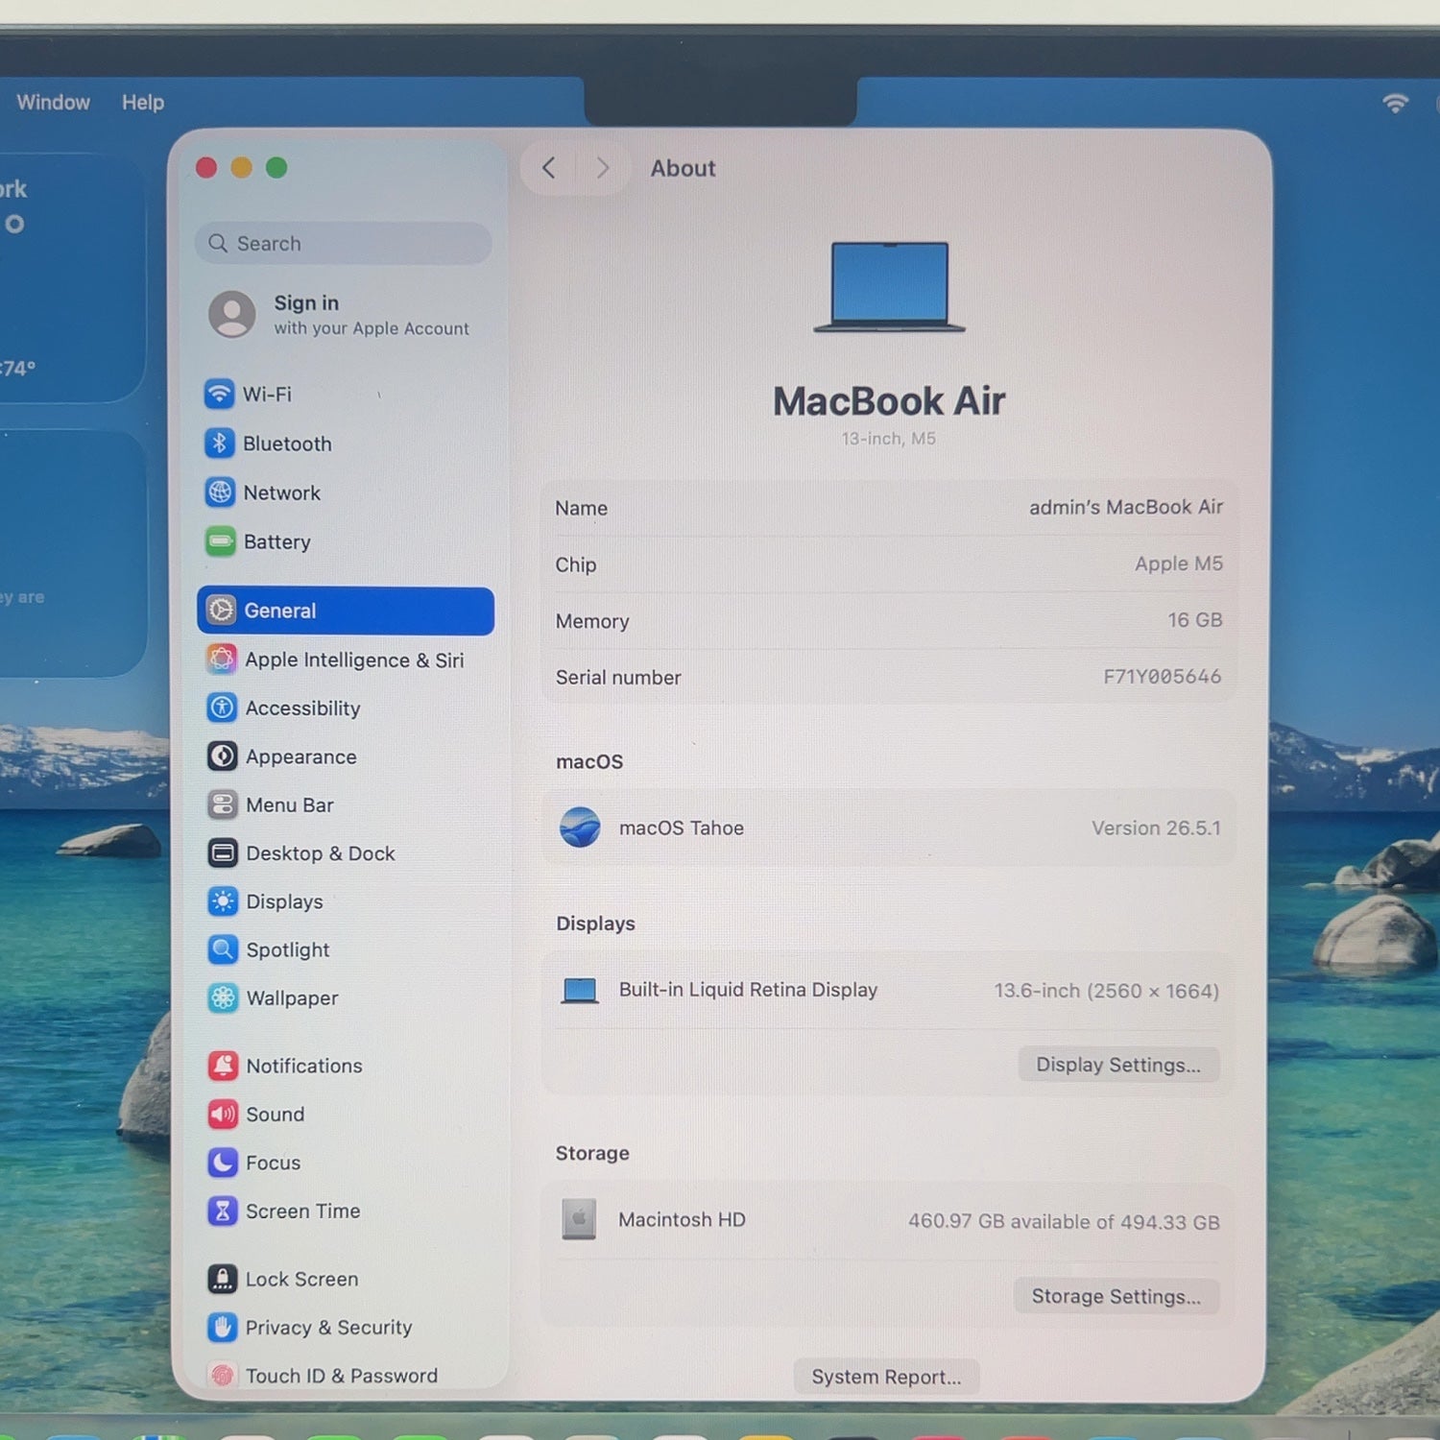Click the macOS Tahoe logo icon
Screen dimensions: 1440x1440
click(580, 828)
